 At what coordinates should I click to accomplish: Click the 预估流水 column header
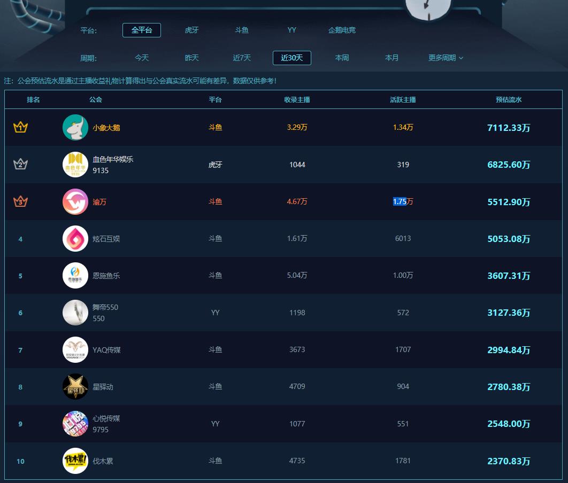click(509, 99)
